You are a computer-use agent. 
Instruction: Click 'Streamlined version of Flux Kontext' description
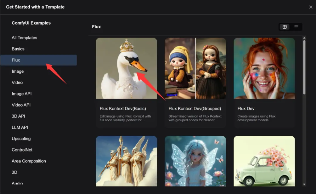(x=195, y=118)
